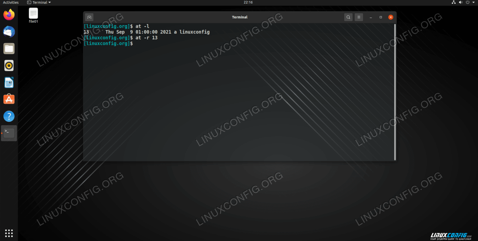478x241 pixels.
Task: Open the Terminal hamburger menu
Action: pyautogui.click(x=358, y=17)
